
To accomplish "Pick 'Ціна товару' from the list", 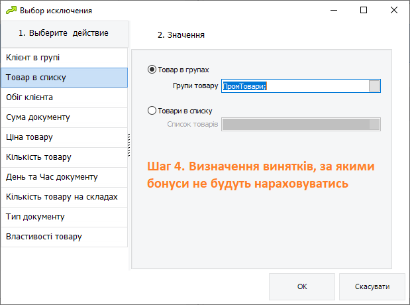I will pos(64,137).
